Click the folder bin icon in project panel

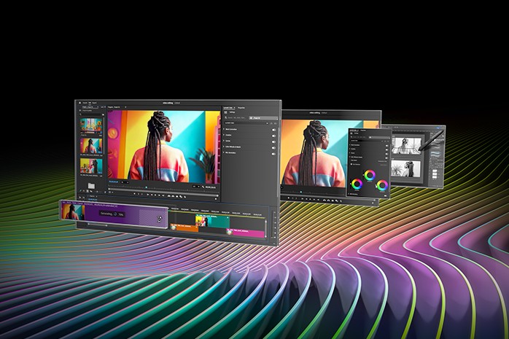[91, 186]
